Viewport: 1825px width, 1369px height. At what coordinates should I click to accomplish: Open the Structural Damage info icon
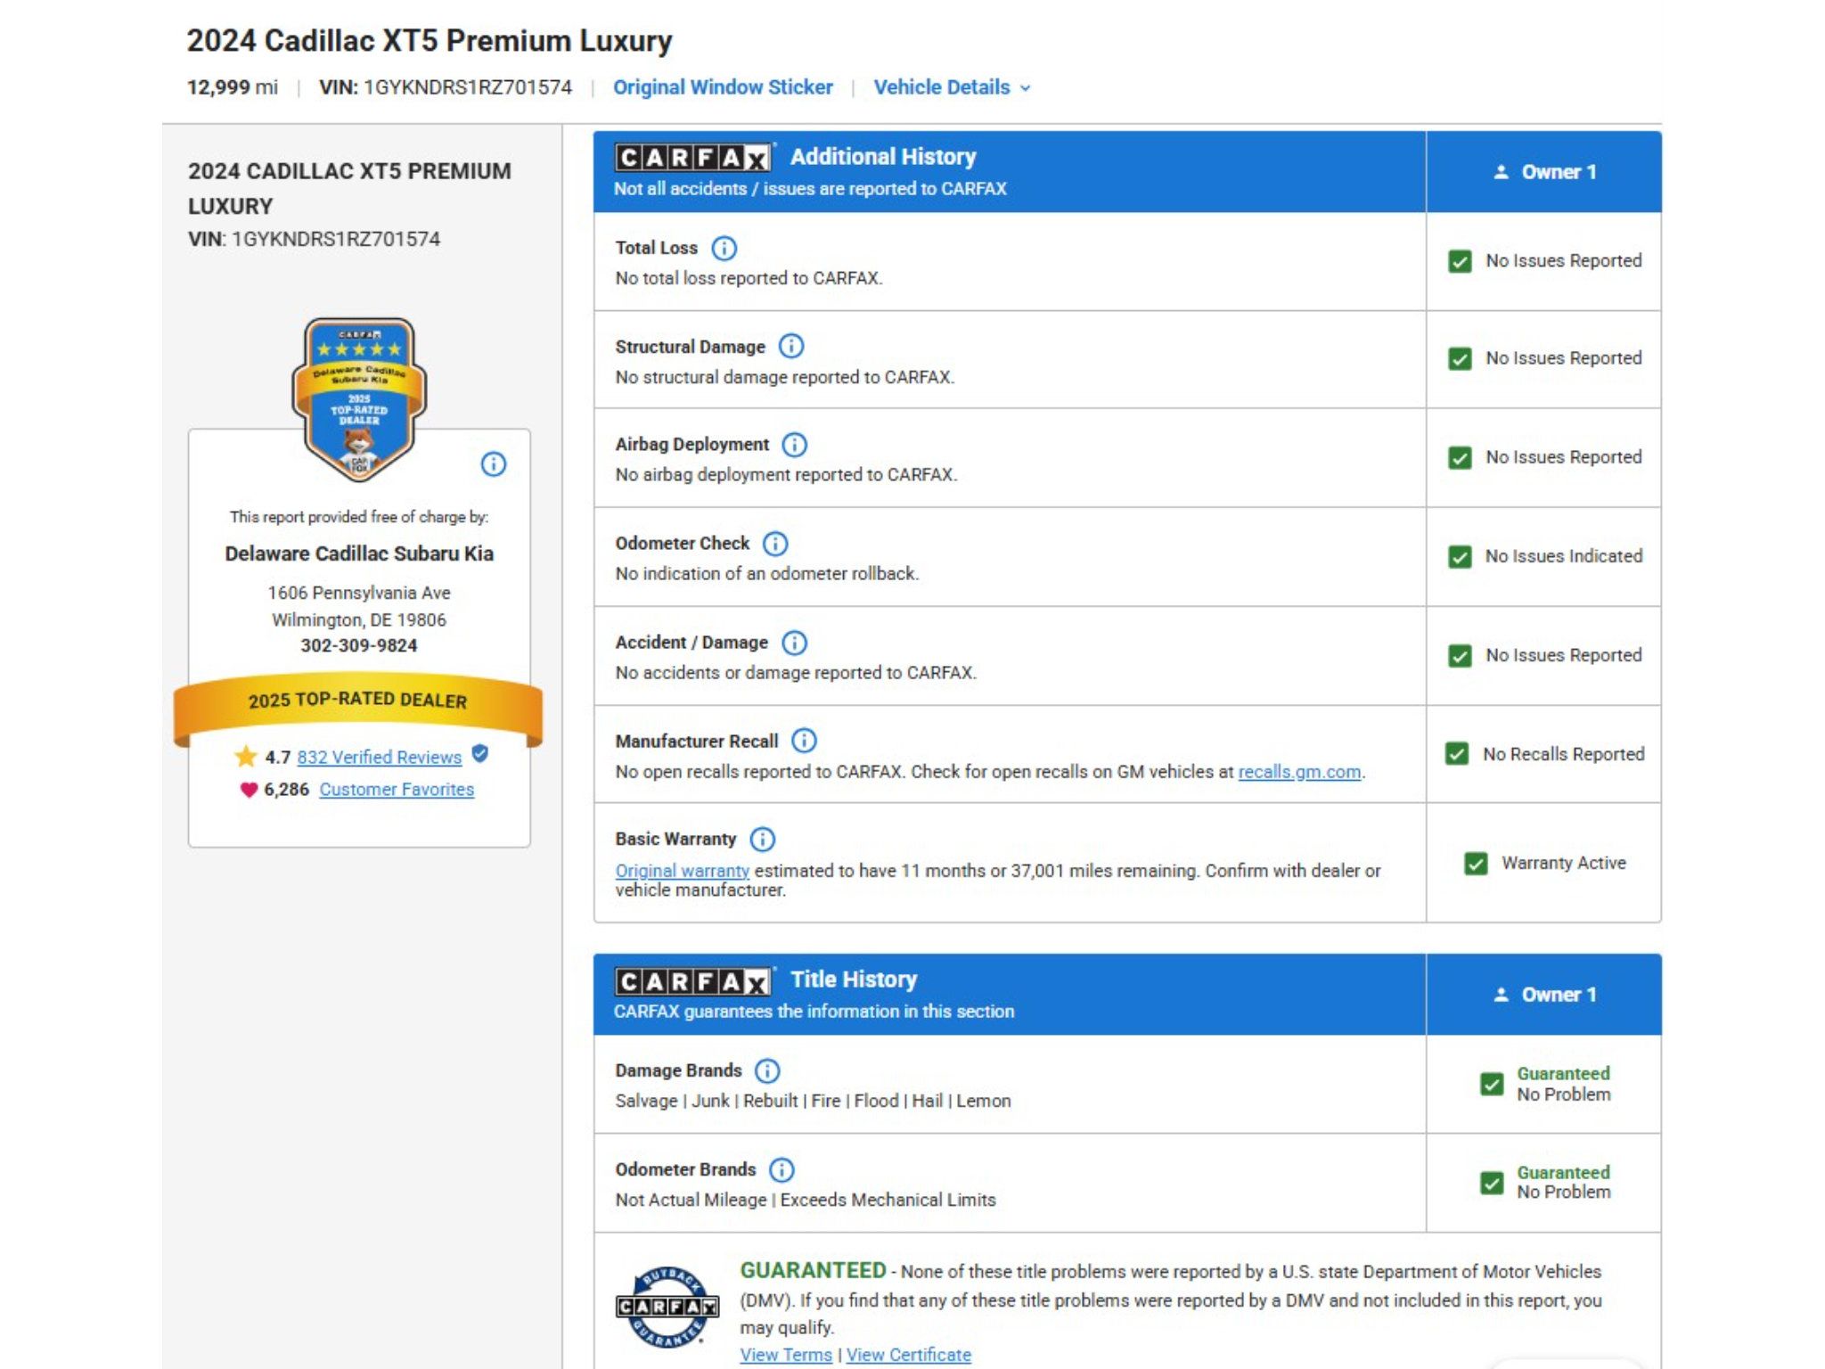pos(791,346)
